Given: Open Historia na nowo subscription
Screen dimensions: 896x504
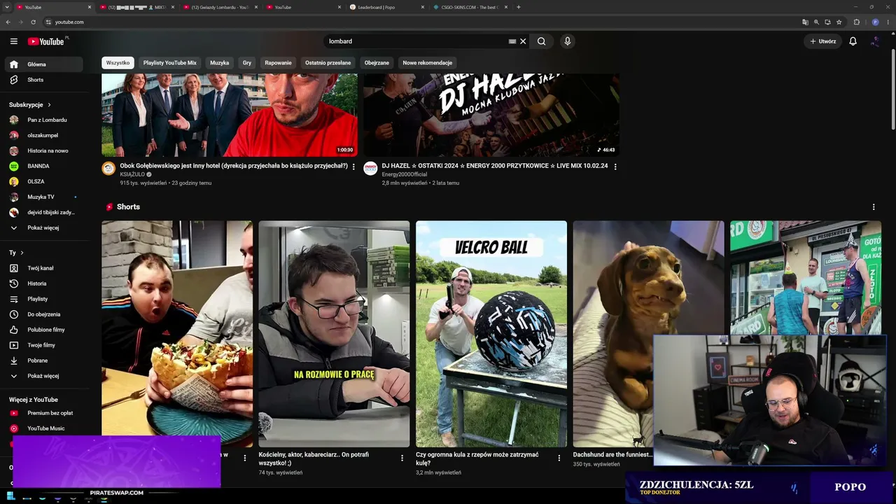Looking at the screenshot, I should coord(43,150).
